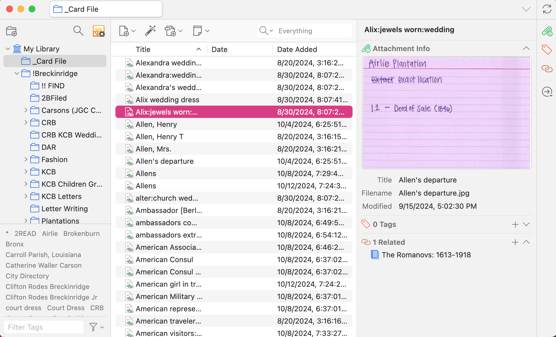Screen dimensions: 556x337
Task: Click the Airlie Plantation card thumbnail
Action: pyautogui.click(x=446, y=113)
